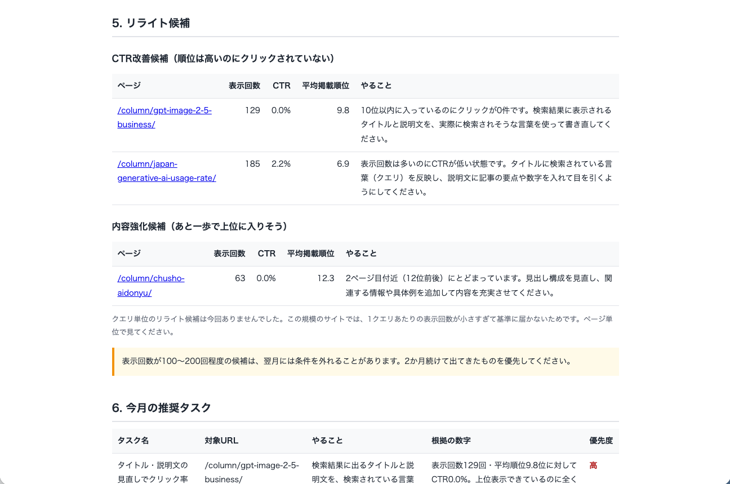Click the impressions value 129
The height and width of the screenshot is (484, 730).
[x=252, y=110]
